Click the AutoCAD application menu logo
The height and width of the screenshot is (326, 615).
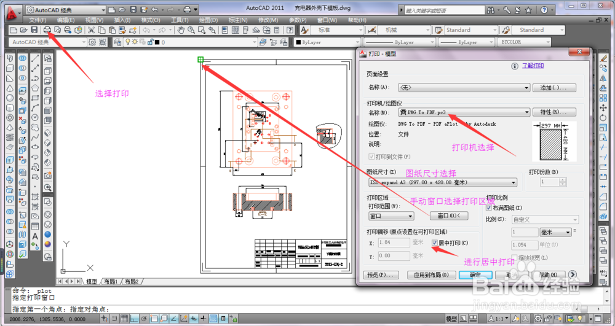[14, 13]
